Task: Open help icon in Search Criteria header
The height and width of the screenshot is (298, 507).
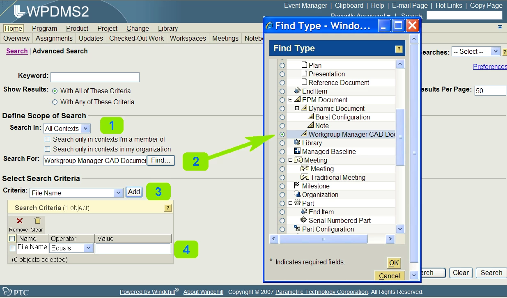Action: 168,208
